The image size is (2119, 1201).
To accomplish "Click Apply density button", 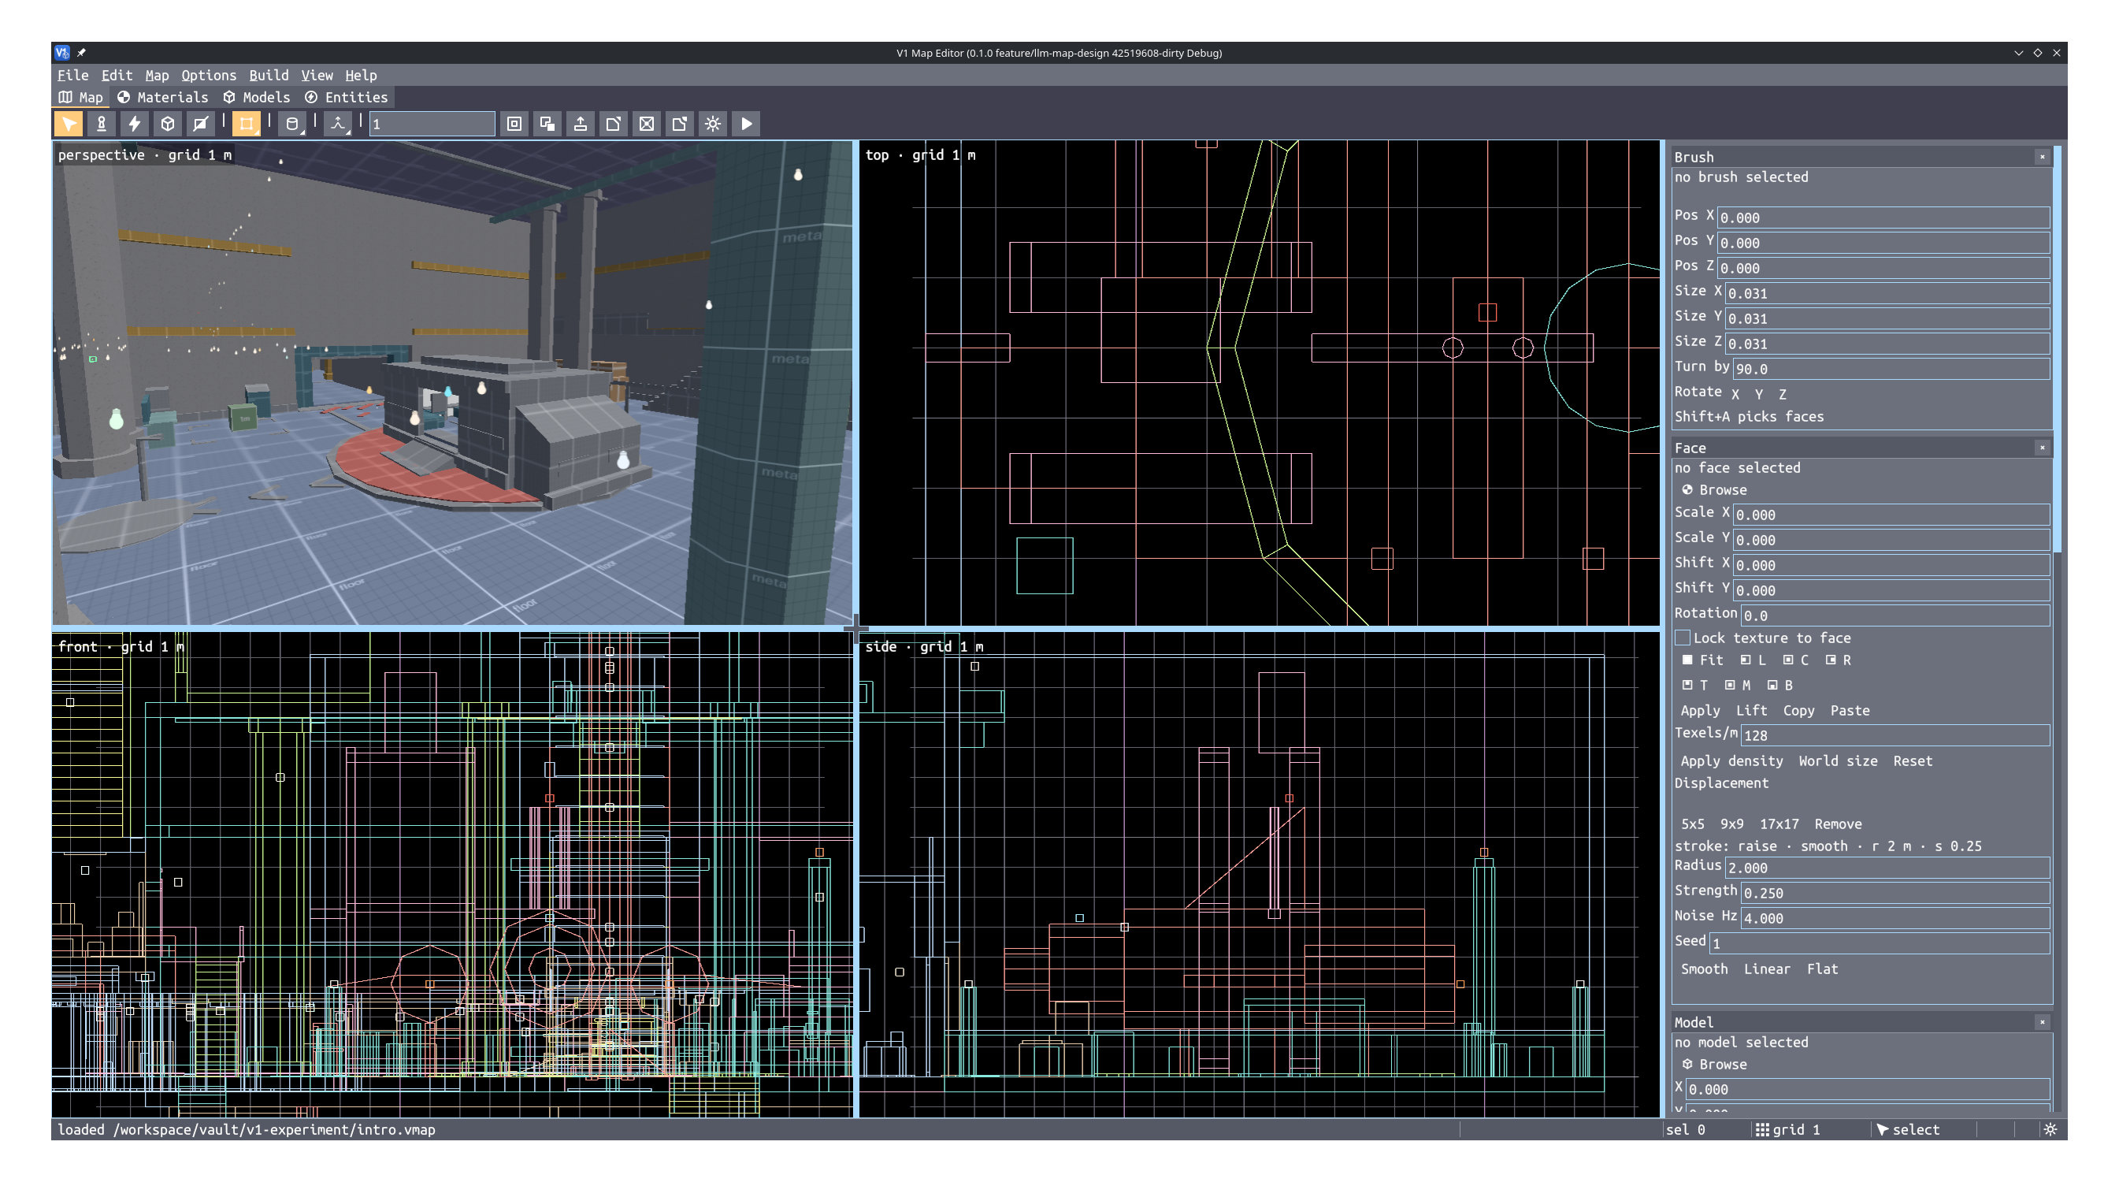I will coord(1731,761).
